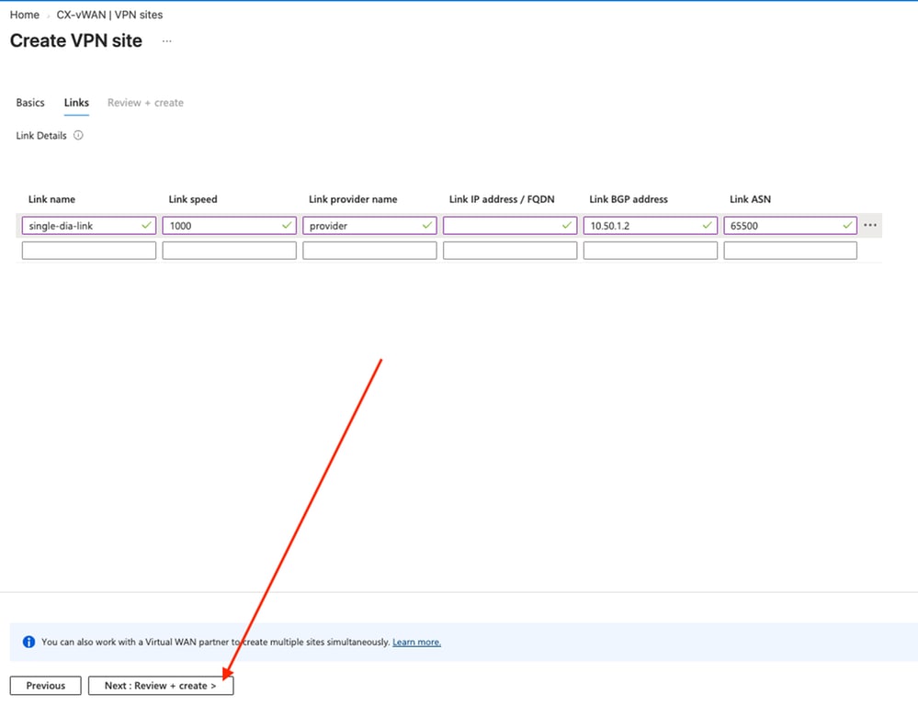Go to the Basics tab

point(30,103)
